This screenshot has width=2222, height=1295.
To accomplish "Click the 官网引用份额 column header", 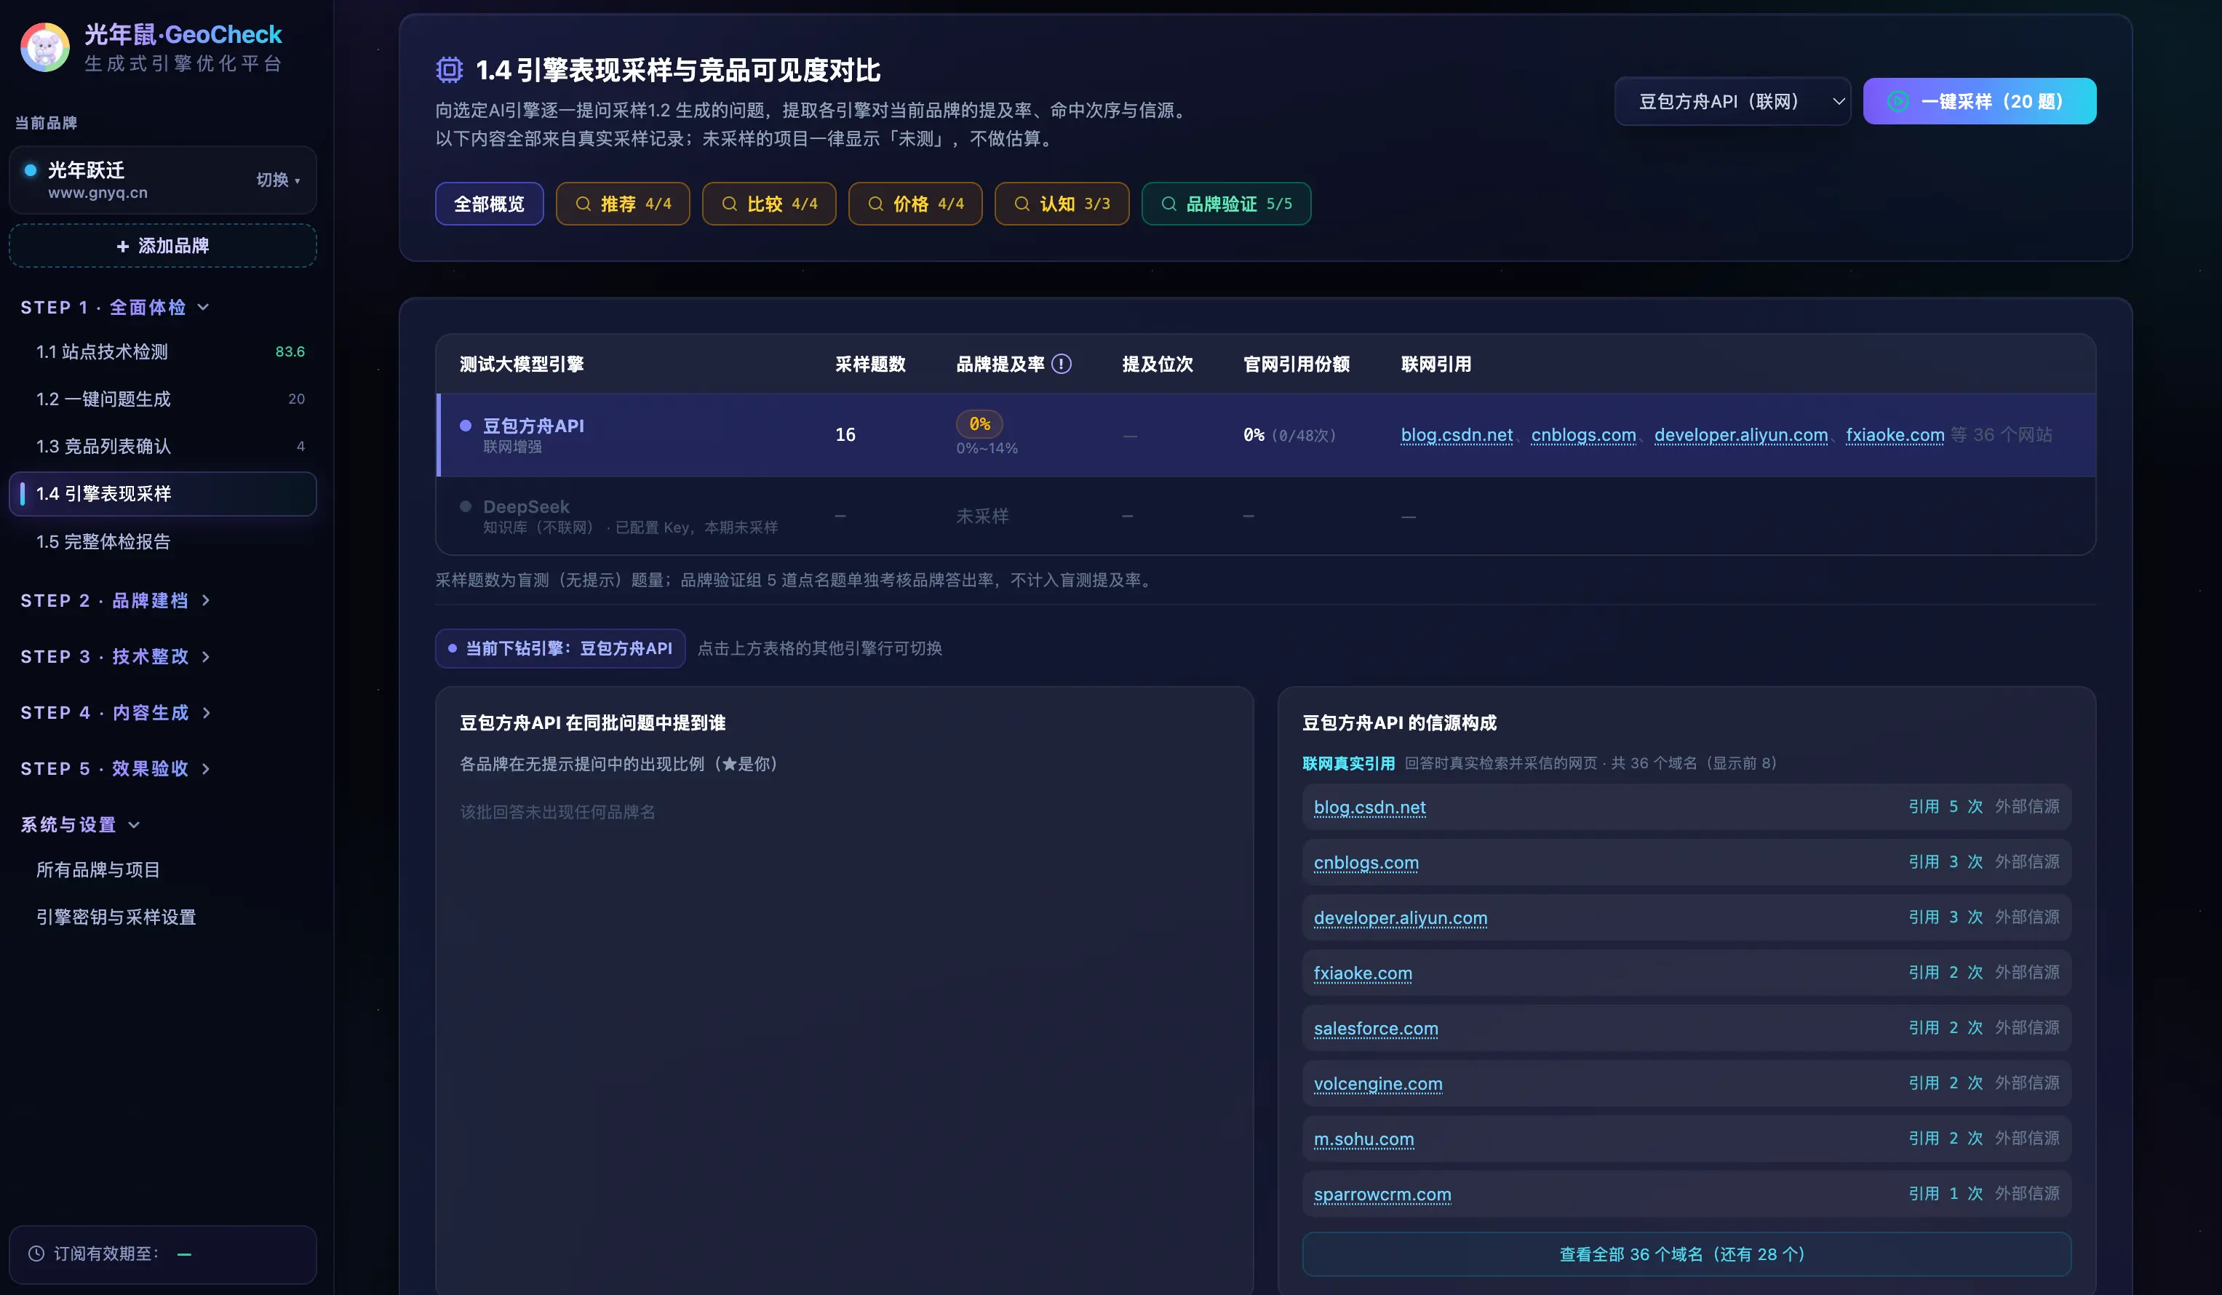I will (1297, 364).
